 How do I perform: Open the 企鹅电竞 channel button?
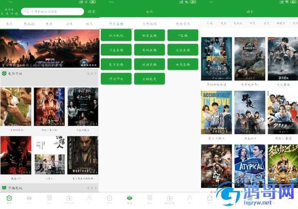click(x=149, y=79)
